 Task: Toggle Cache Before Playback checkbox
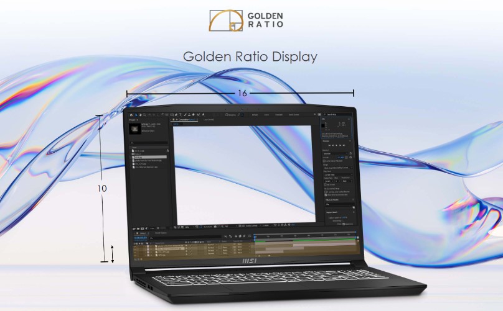pos(324,161)
